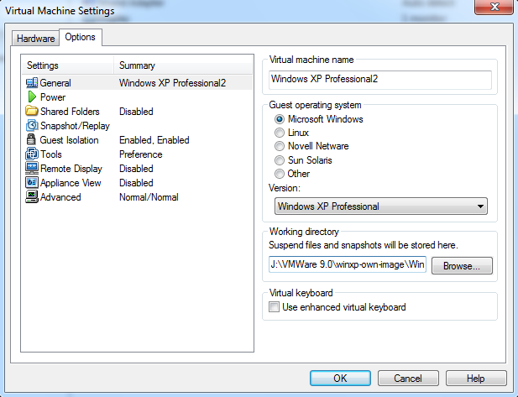This screenshot has height=397, width=518.
Task: Click the Tools icon
Action: pyautogui.click(x=32, y=154)
